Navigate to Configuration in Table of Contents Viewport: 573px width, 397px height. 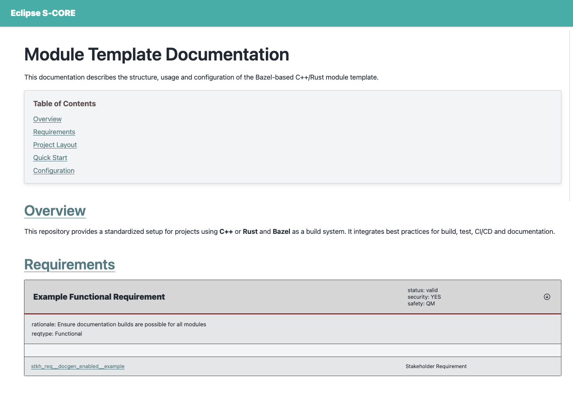54,171
